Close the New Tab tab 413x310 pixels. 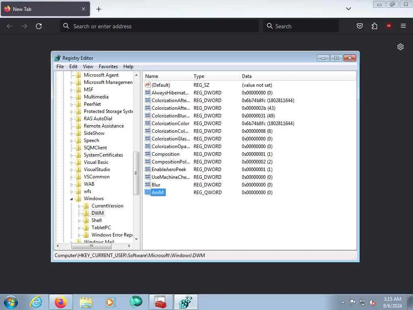(83, 9)
